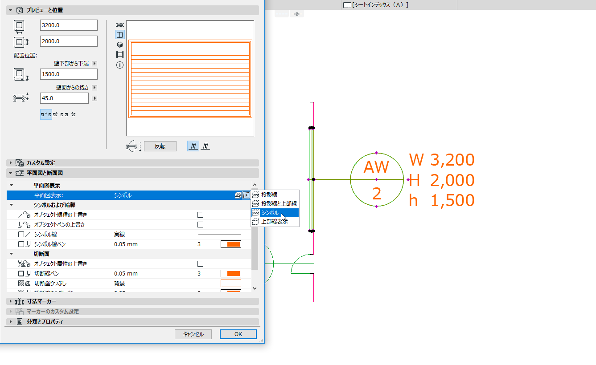Click the info icon beside the preview
This screenshot has height=365, width=596.
pos(119,65)
